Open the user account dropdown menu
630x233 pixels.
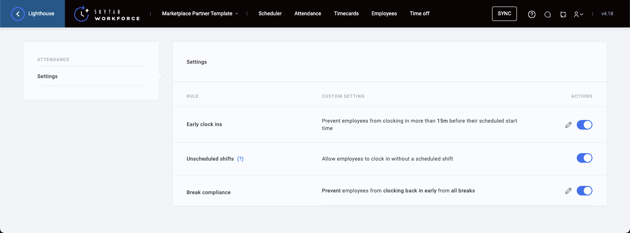tap(578, 14)
